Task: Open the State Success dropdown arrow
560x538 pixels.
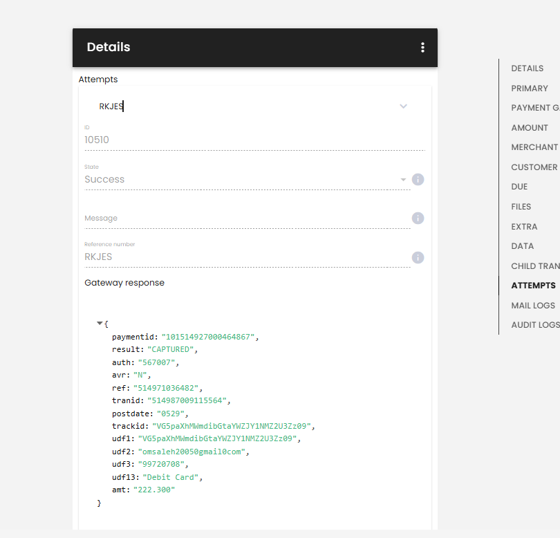Action: click(x=403, y=180)
